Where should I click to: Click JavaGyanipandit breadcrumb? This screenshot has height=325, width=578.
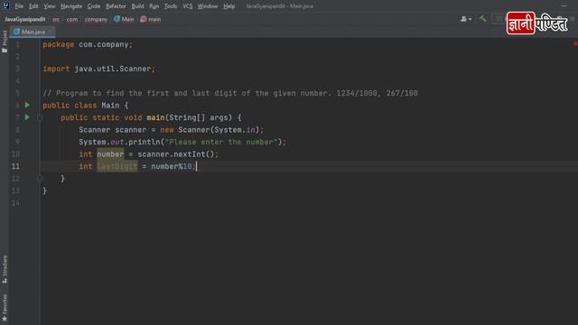click(x=24, y=19)
